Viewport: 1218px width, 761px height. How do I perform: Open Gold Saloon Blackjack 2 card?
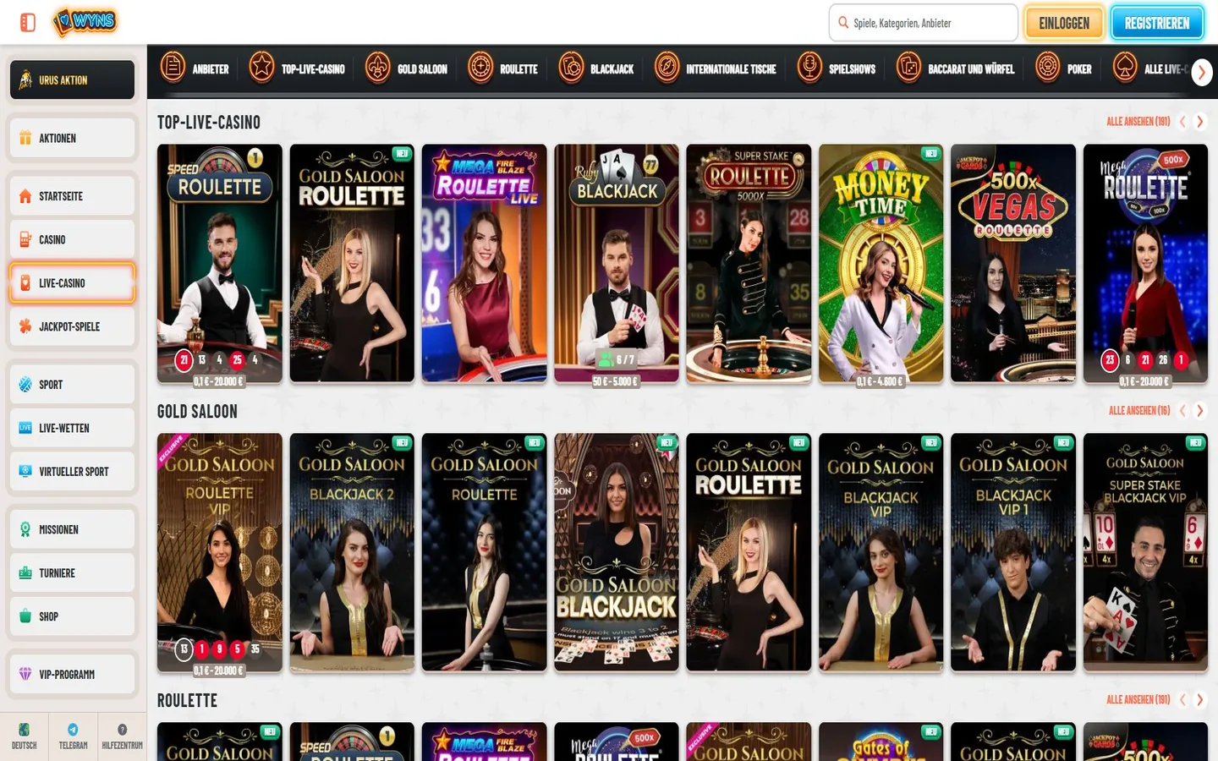(352, 553)
